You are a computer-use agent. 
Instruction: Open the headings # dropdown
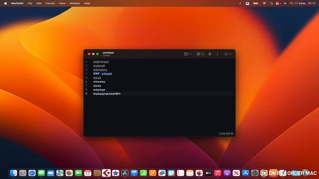click(200, 54)
